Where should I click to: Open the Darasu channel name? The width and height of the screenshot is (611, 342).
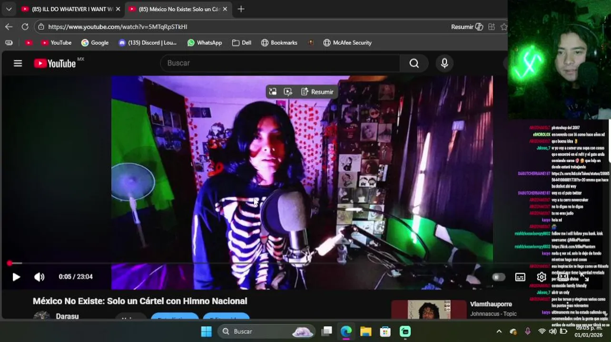coord(67,316)
